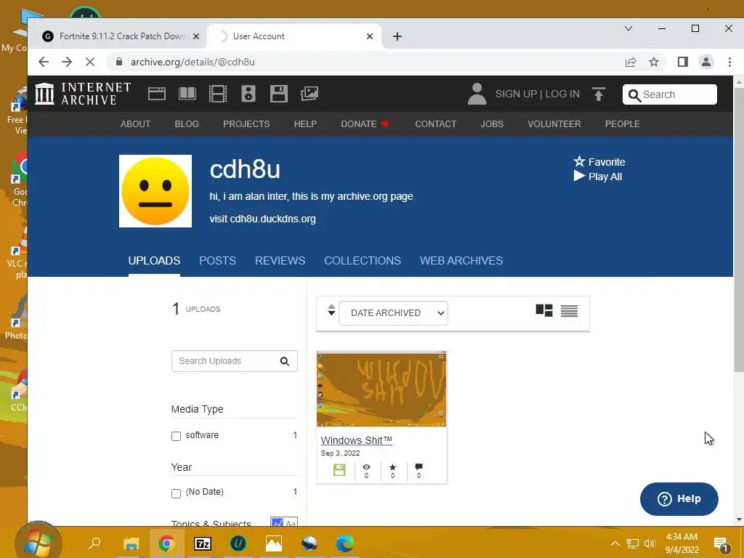Click the Play All triangle icon
The image size is (744, 558).
click(x=579, y=176)
